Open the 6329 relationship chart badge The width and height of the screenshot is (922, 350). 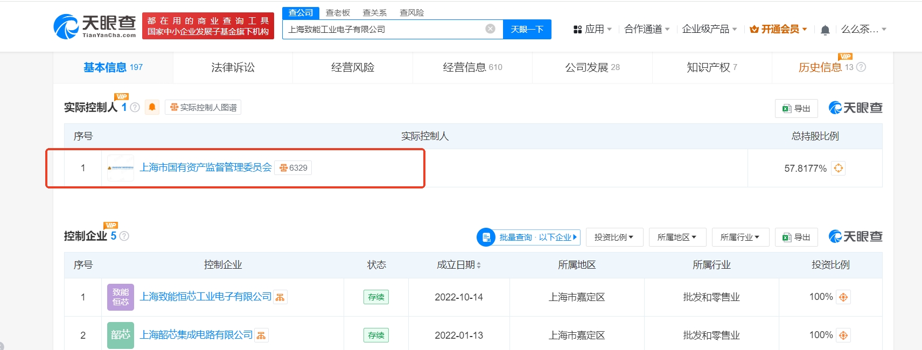coord(294,168)
